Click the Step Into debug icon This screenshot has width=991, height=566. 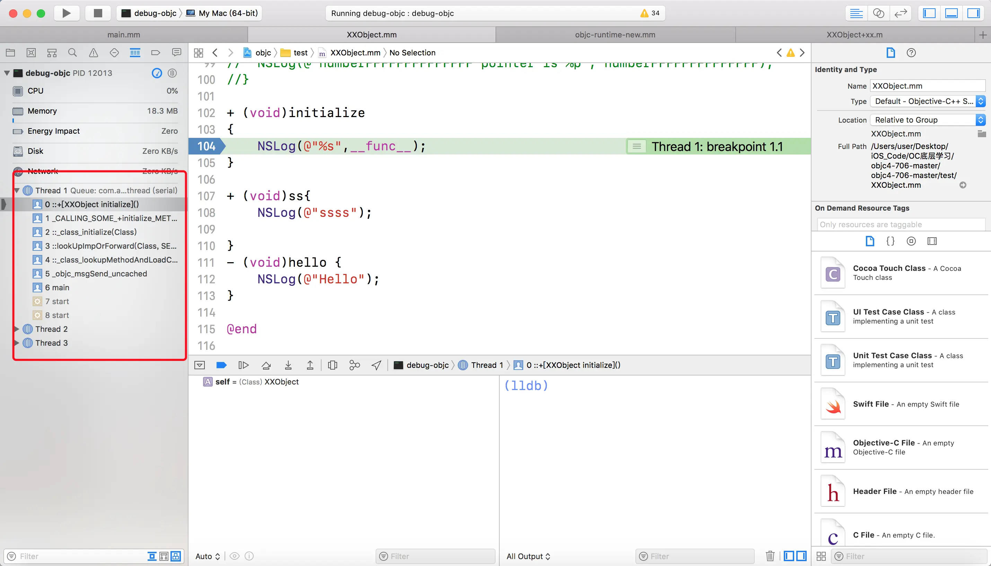point(288,365)
